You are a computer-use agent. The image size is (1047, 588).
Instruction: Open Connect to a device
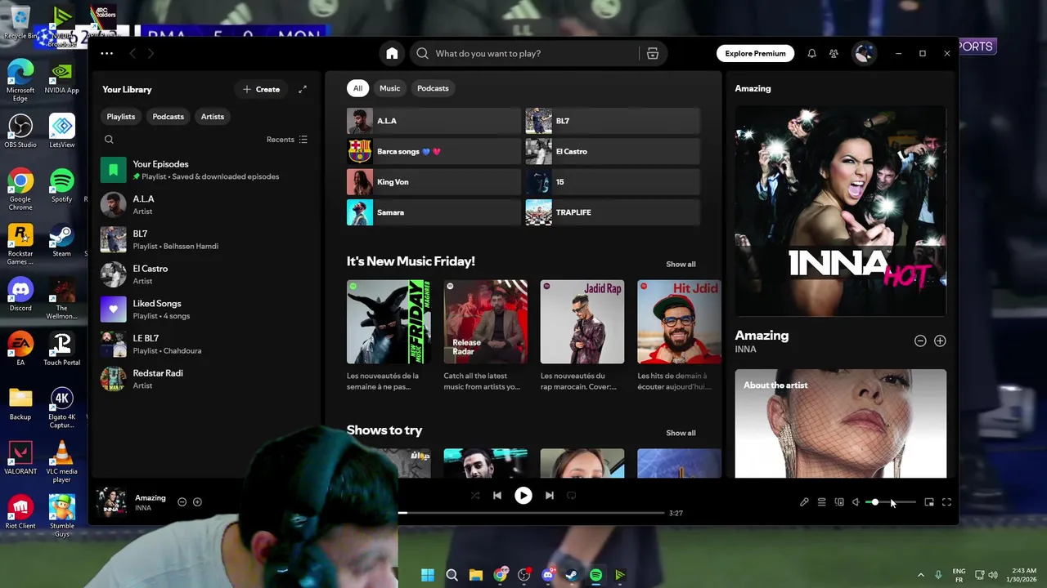[x=839, y=502]
